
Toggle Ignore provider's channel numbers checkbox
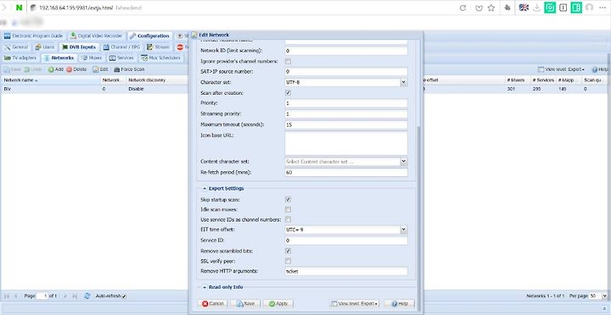click(288, 62)
